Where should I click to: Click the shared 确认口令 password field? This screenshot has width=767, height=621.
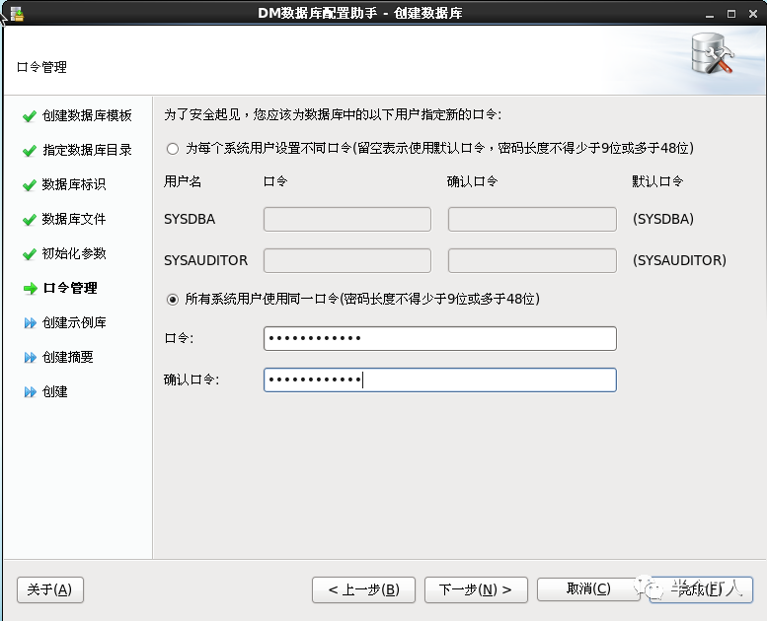coord(439,380)
